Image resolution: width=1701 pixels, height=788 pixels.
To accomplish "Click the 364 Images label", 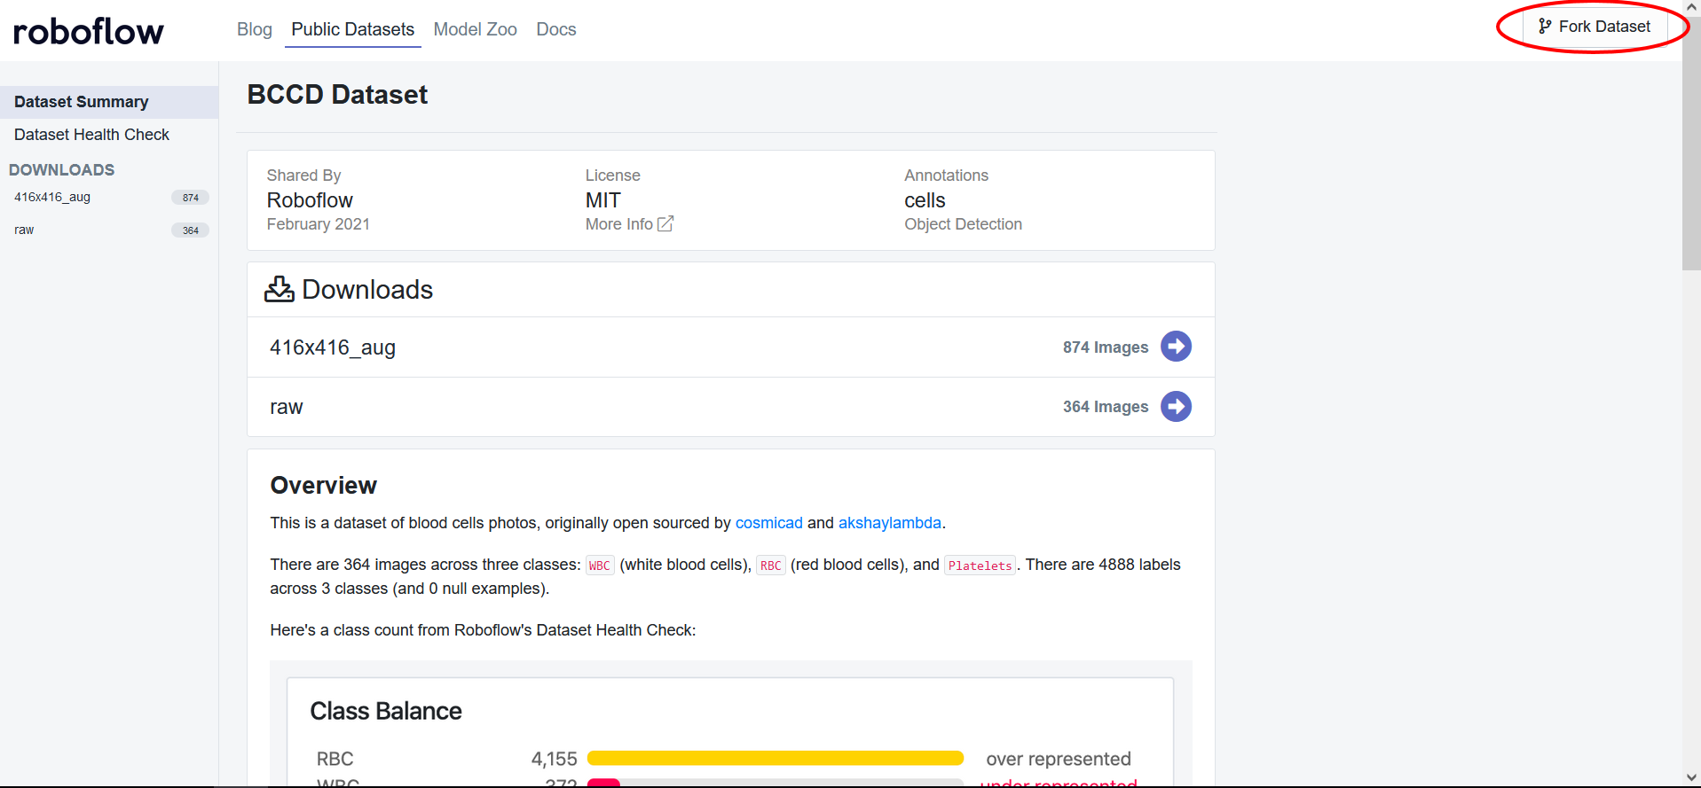I will pos(1106,407).
